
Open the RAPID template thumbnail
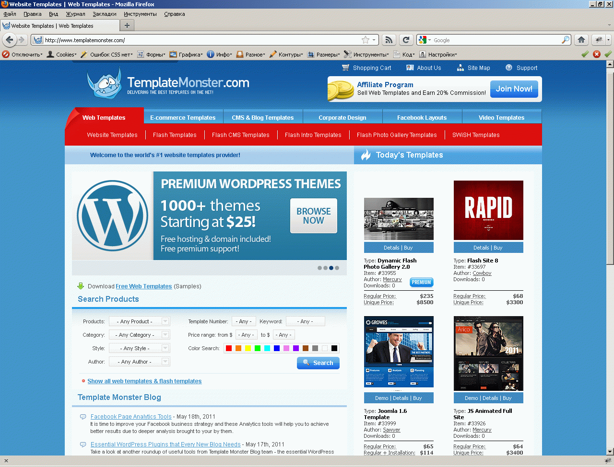[488, 210]
